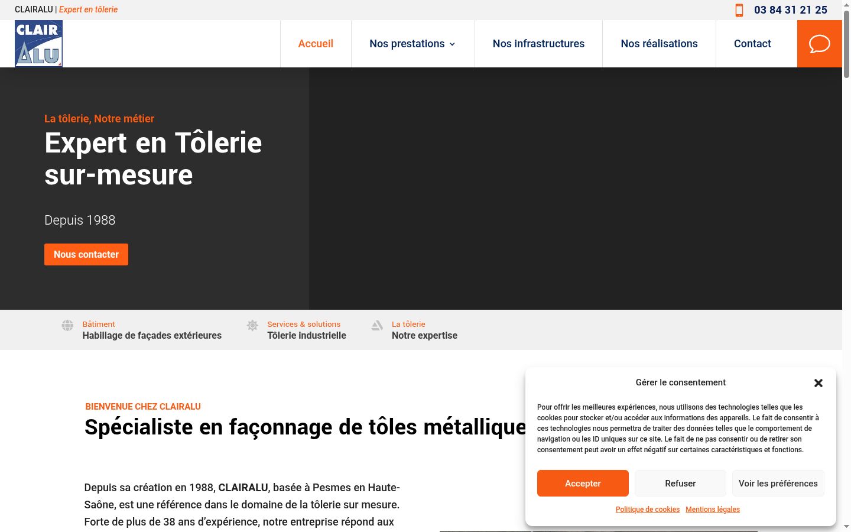The height and width of the screenshot is (532, 851).
Task: Expand the Nos prestations dropdown chevron
Action: click(x=452, y=44)
